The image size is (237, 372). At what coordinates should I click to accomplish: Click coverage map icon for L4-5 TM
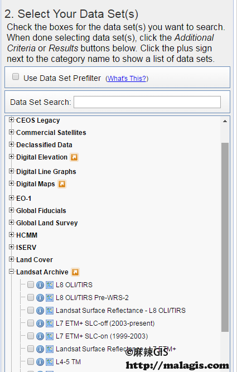coord(50,361)
